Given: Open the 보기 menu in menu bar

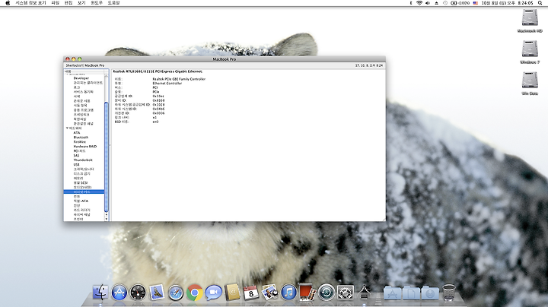Looking at the screenshot, I should point(81,3).
